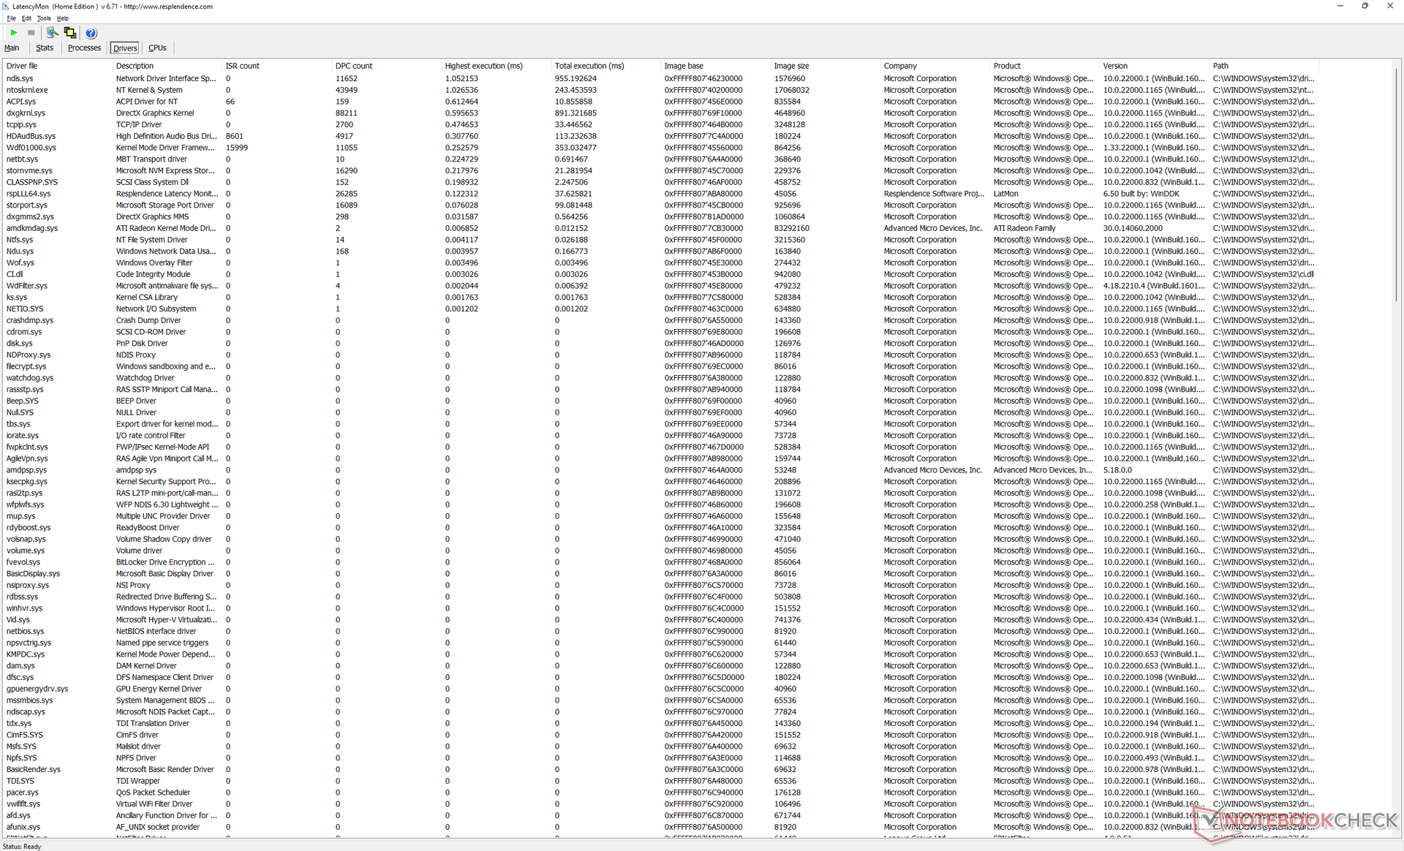Viewport: 1404px width, 851px height.
Task: Click the LatencyMon title bar app icon
Action: tap(6, 6)
